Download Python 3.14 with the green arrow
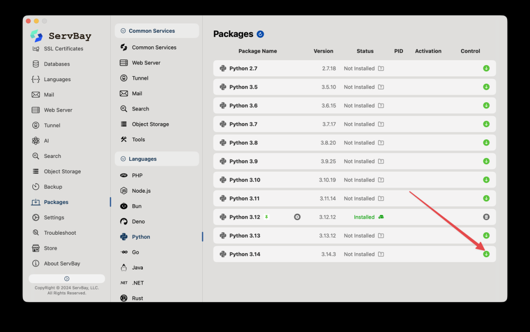The height and width of the screenshot is (332, 530). pos(486,254)
